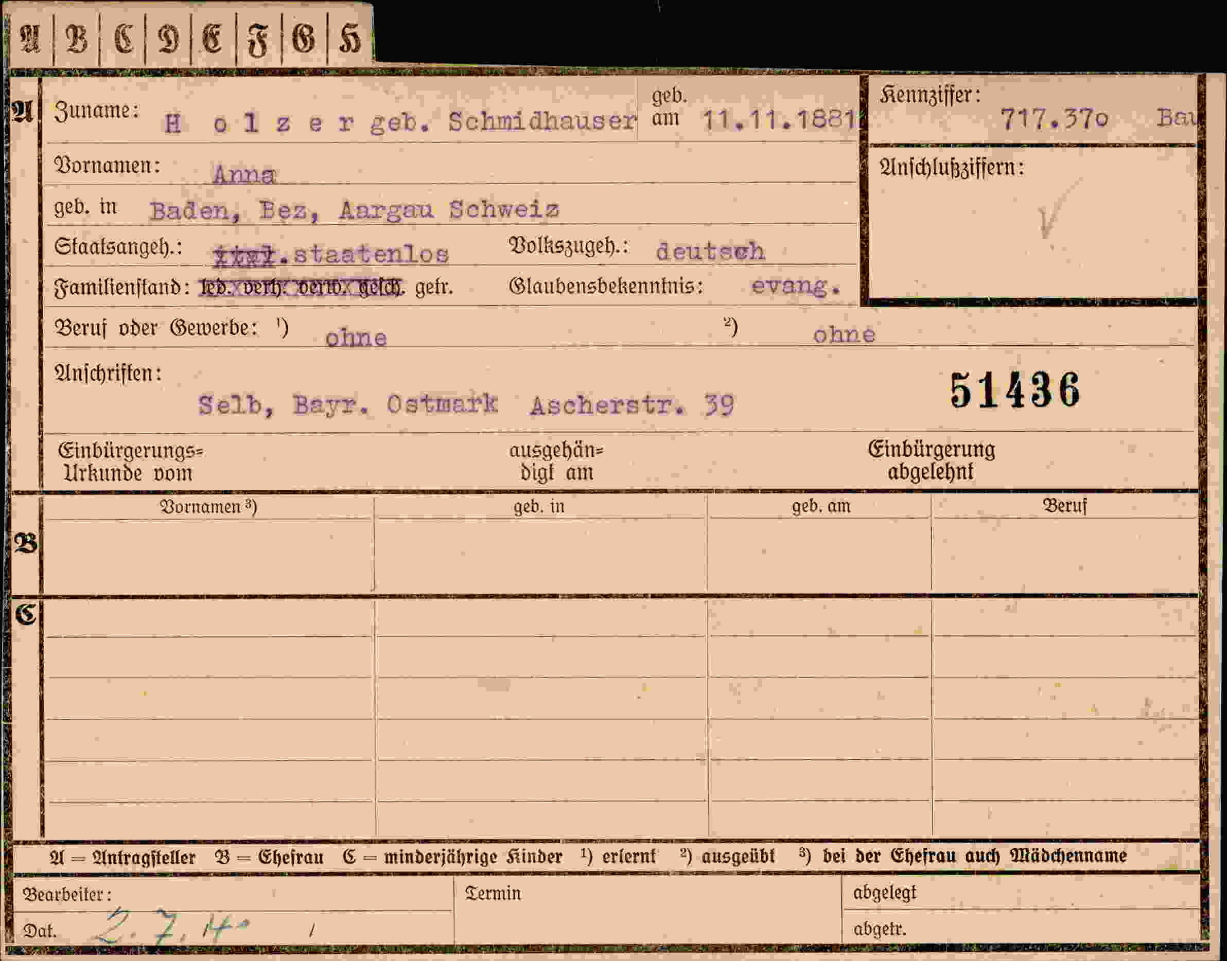
Task: Click the section B marker in left margin
Action: pos(26,543)
